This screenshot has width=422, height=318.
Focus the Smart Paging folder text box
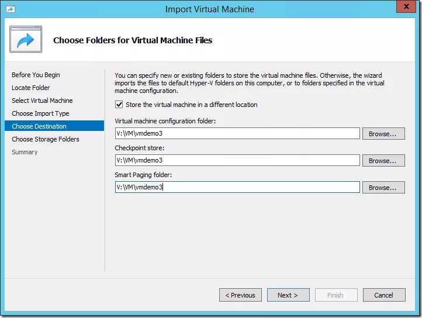(x=237, y=187)
